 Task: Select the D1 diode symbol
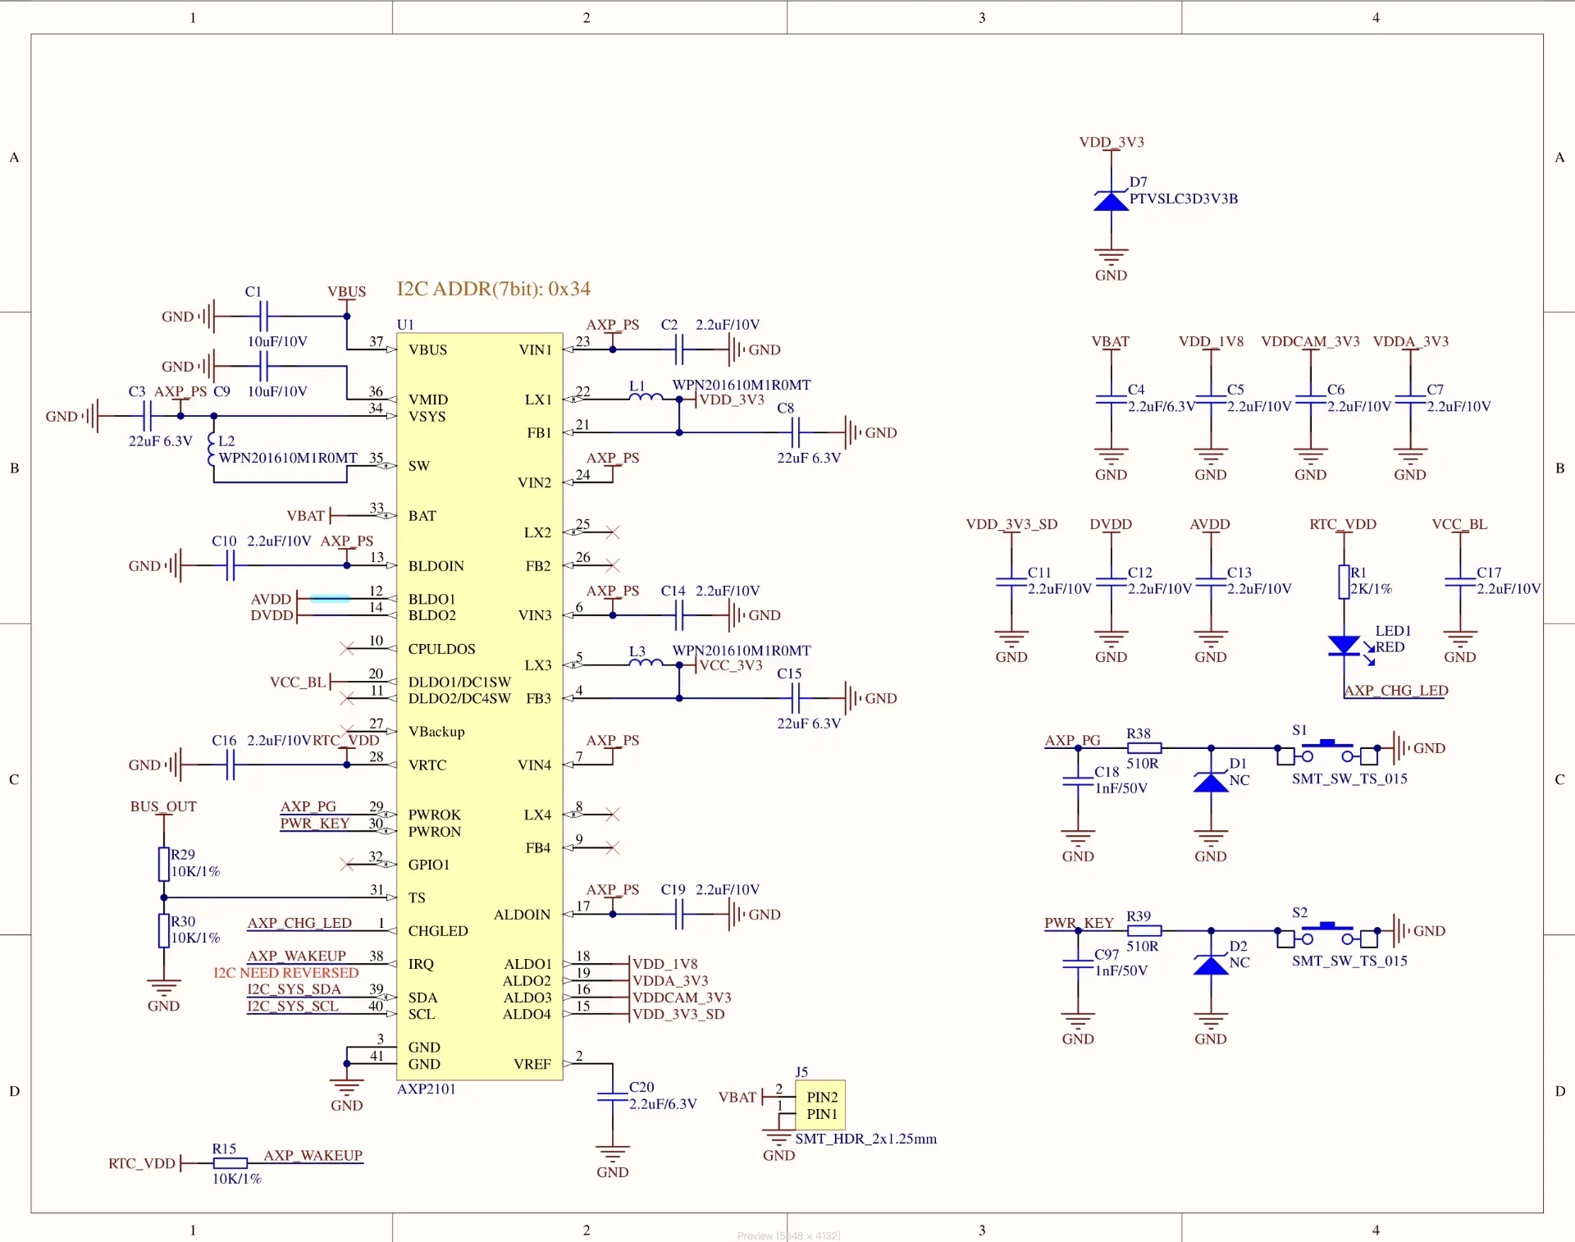tap(1211, 782)
